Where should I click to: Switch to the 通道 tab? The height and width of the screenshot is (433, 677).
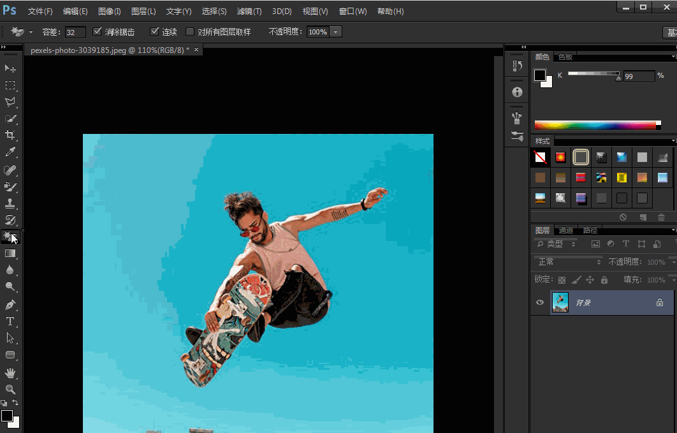566,230
